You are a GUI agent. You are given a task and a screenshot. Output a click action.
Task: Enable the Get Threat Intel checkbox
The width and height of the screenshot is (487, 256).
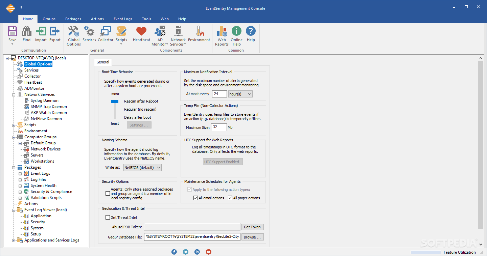pos(108,218)
